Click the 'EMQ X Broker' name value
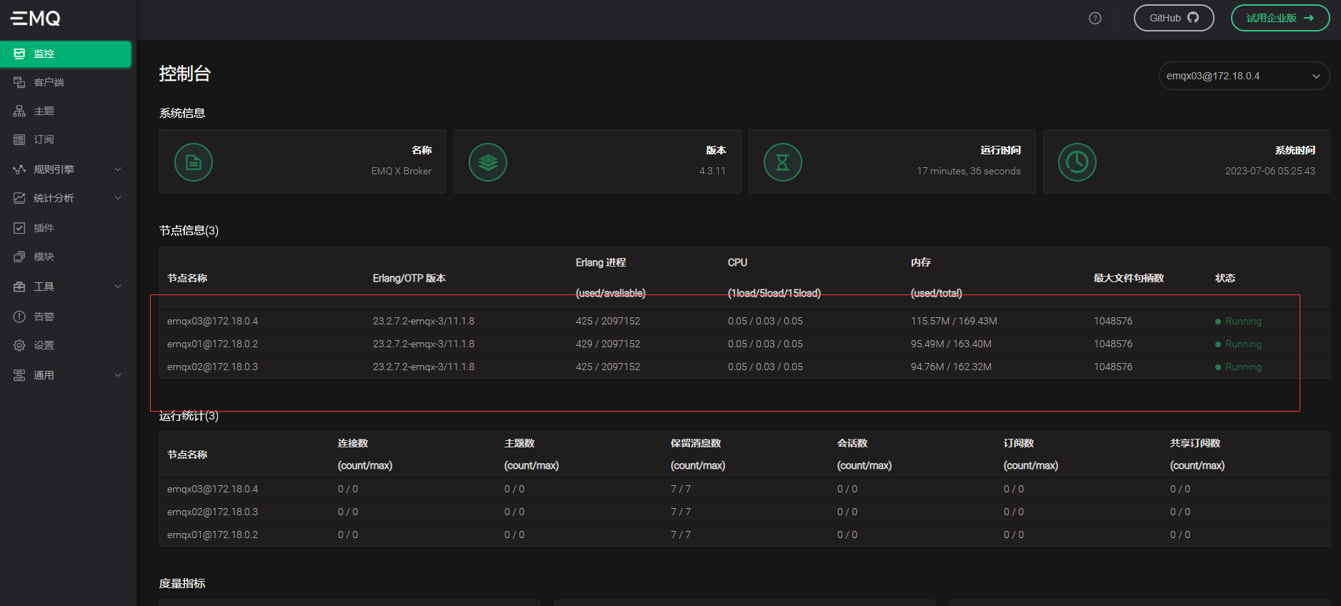 click(x=402, y=171)
